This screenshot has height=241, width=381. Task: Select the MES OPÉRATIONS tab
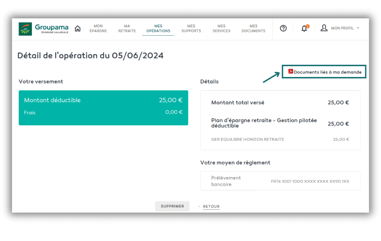point(158,28)
